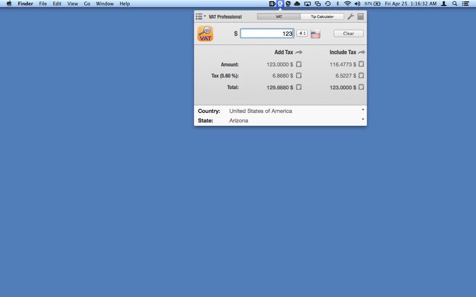
Task: Open the Help menu
Action: pos(124,4)
